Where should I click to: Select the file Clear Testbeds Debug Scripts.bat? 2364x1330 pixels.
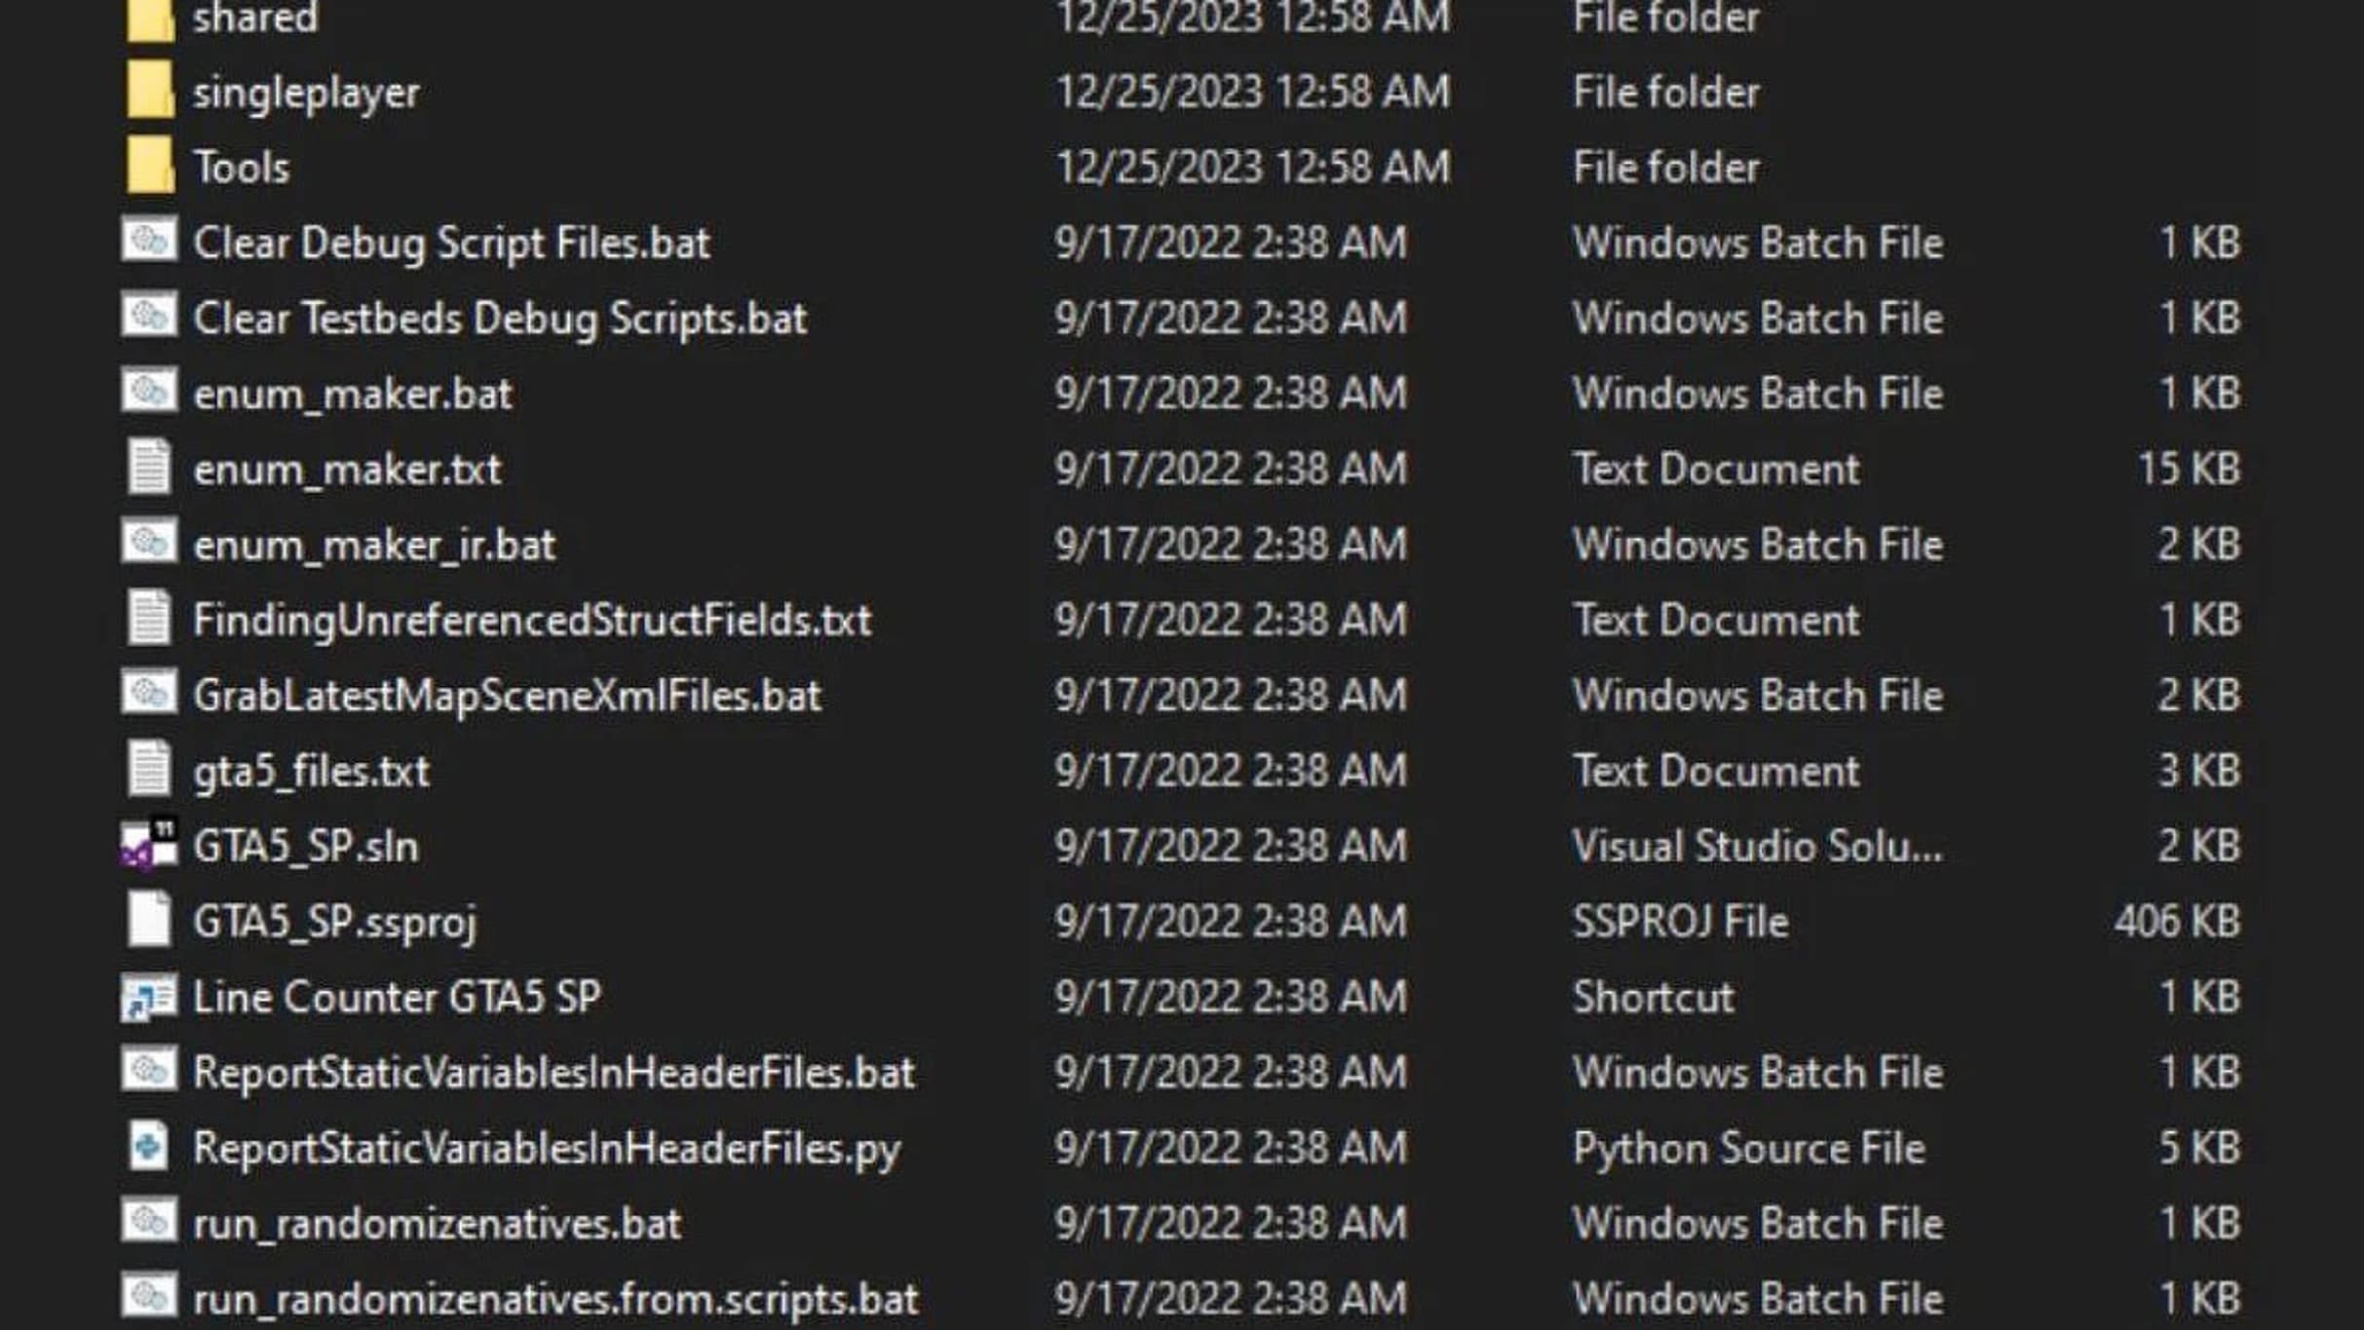pos(500,318)
